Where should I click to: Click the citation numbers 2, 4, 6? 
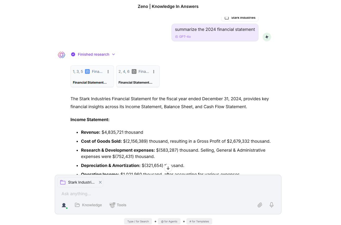[x=124, y=71]
